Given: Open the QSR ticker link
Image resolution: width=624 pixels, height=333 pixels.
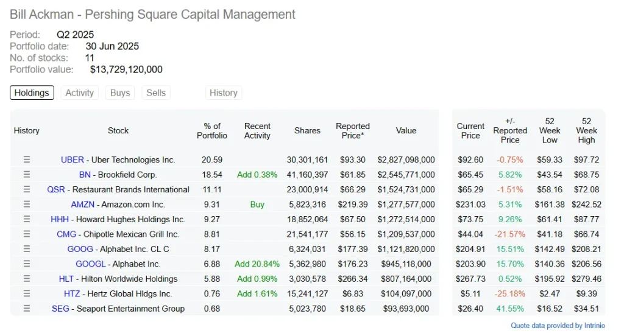Looking at the screenshot, I should coord(56,189).
